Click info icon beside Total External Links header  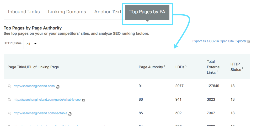(217, 71)
